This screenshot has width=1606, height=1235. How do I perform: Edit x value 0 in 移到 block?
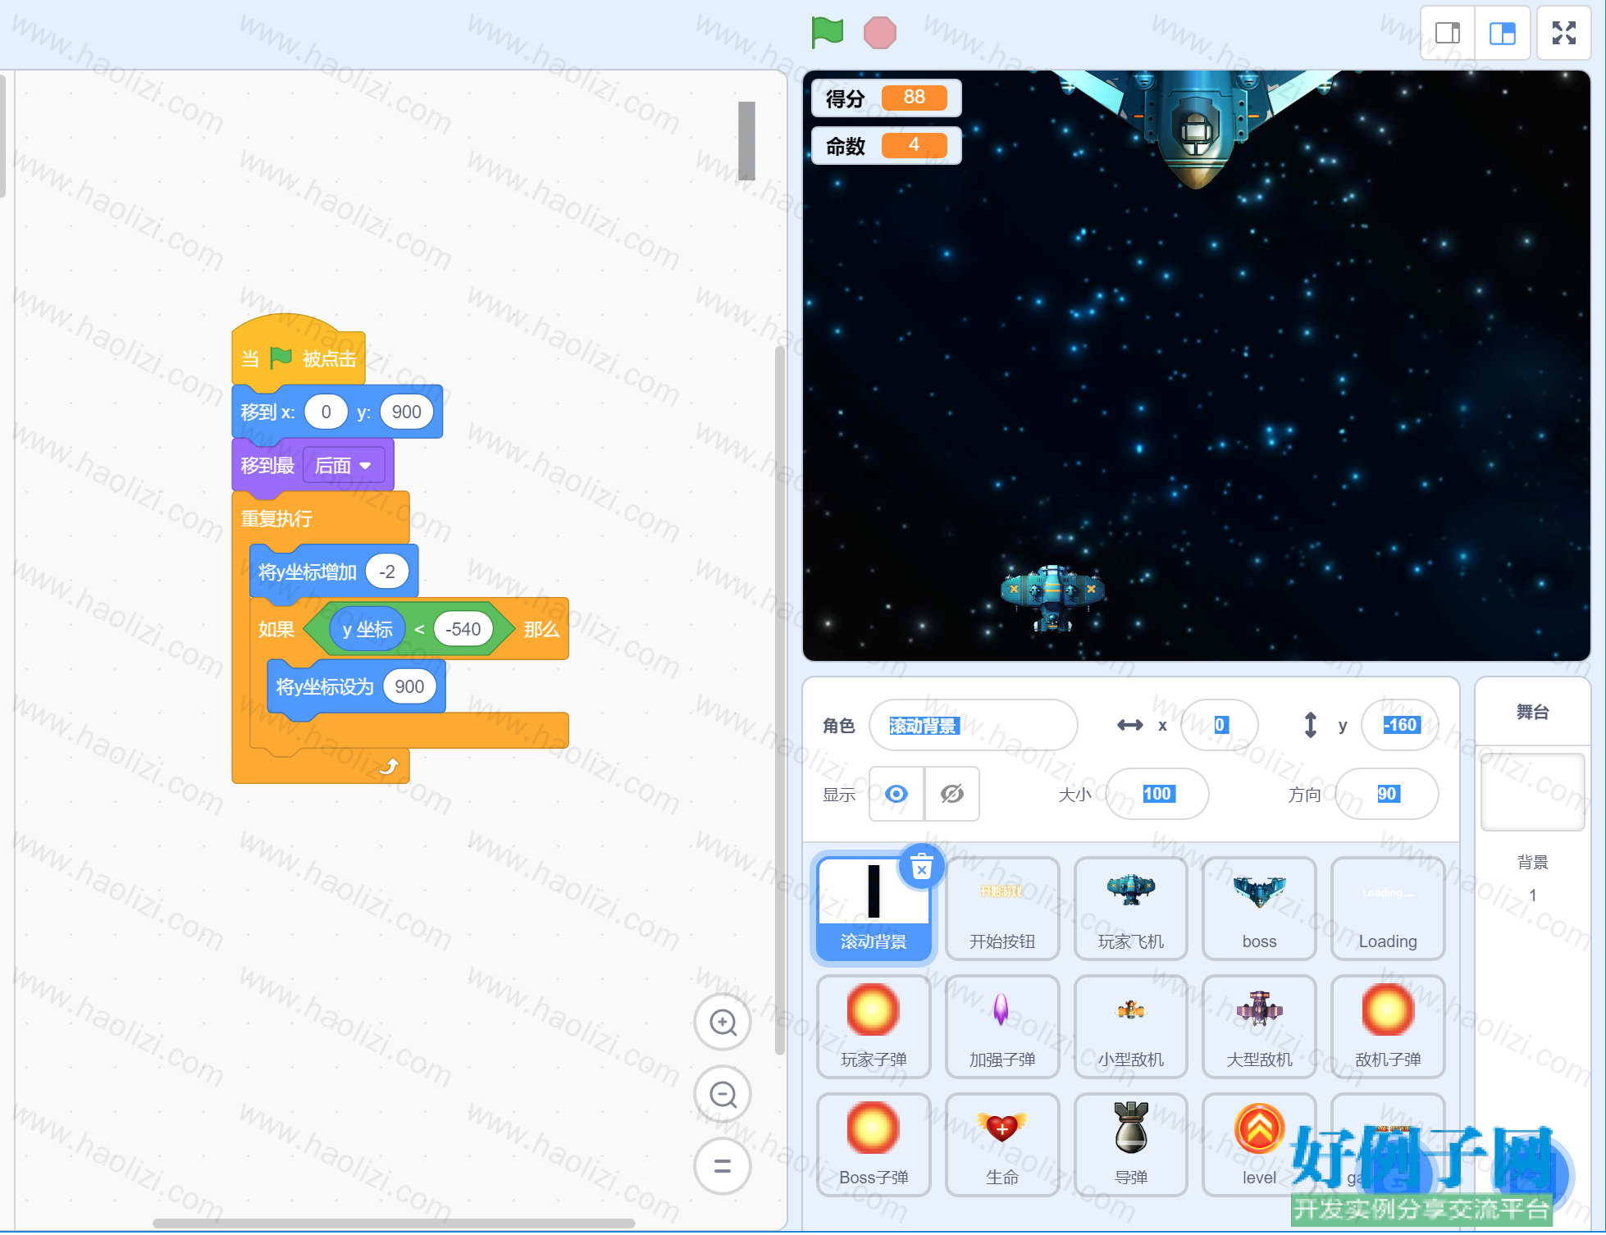326,412
